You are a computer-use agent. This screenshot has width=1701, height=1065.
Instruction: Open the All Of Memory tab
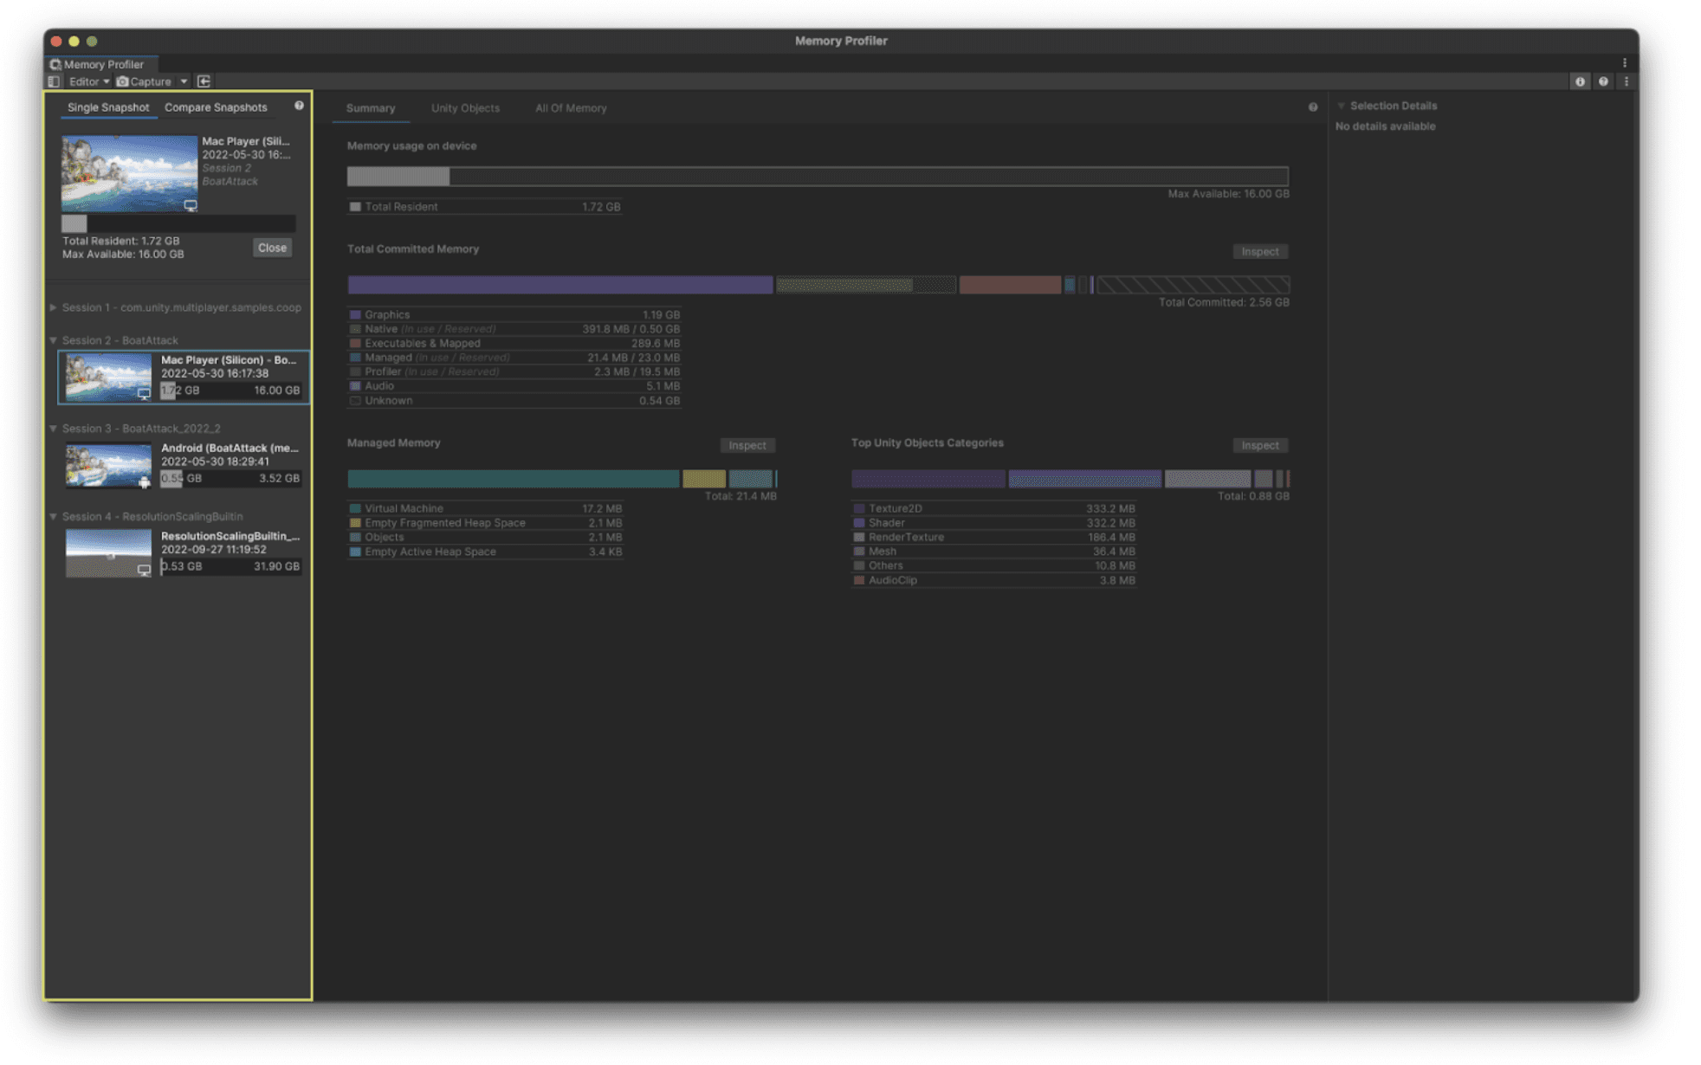(x=571, y=108)
